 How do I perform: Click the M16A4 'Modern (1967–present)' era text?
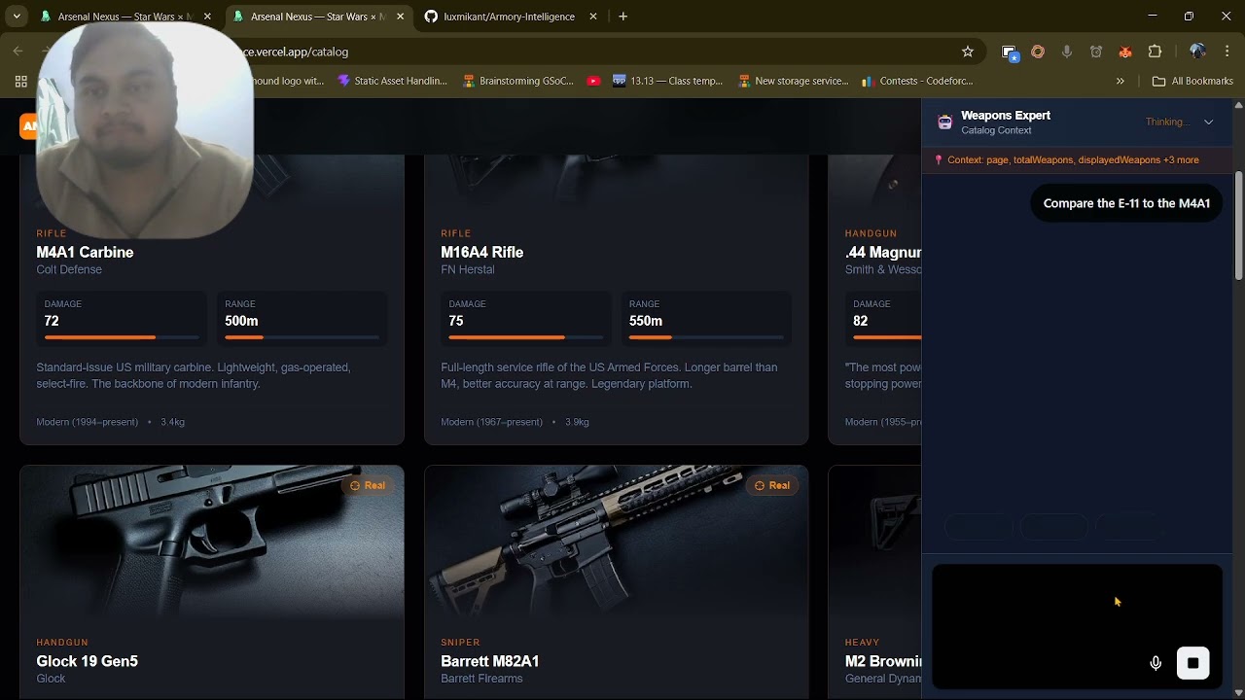pos(491,422)
